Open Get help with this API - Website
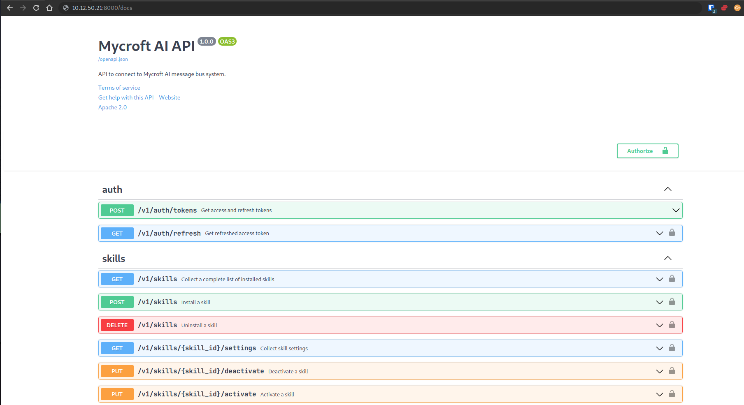Screen dimensions: 744x405 [139, 97]
